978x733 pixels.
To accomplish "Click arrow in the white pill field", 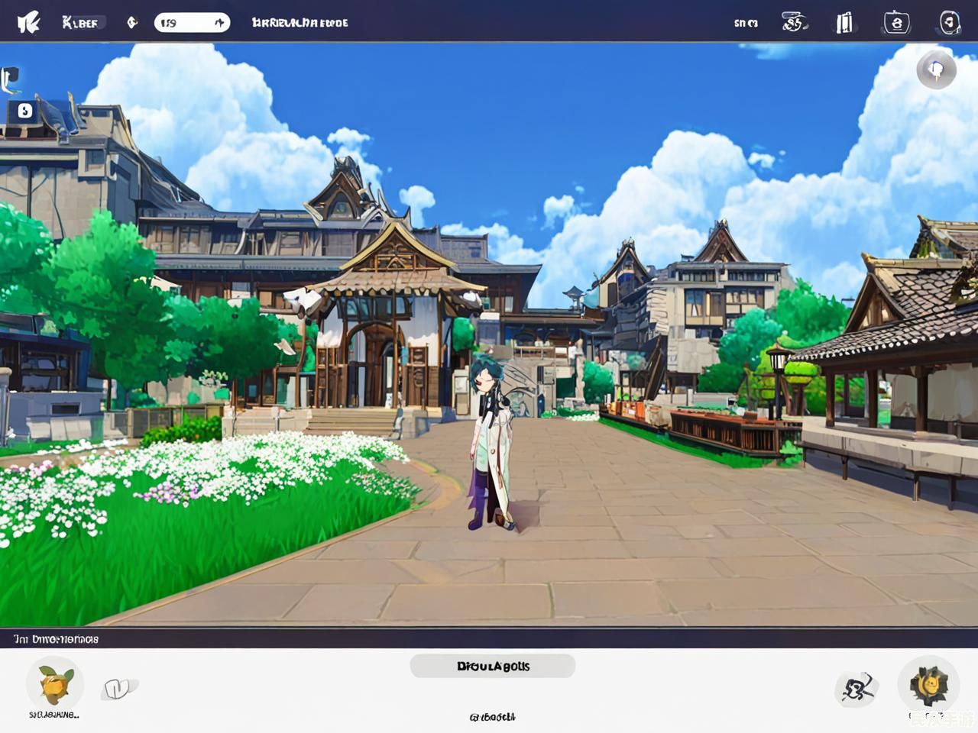I will click(219, 23).
